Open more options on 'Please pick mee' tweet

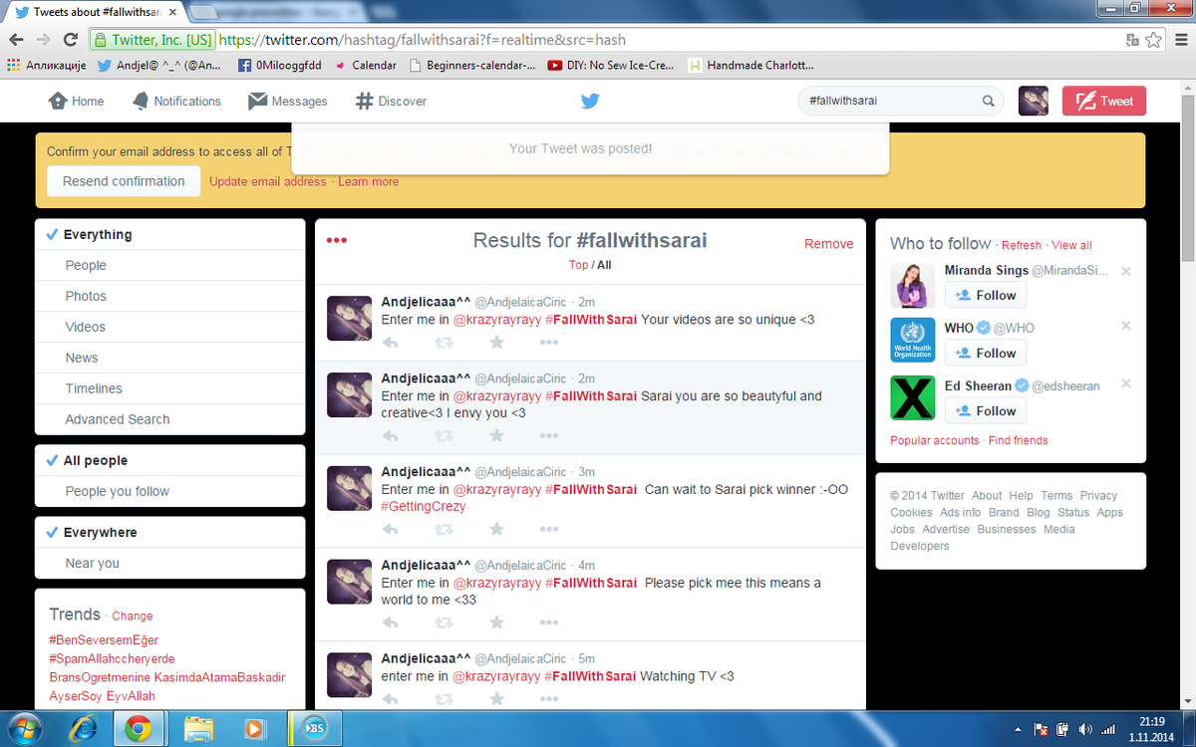click(549, 622)
